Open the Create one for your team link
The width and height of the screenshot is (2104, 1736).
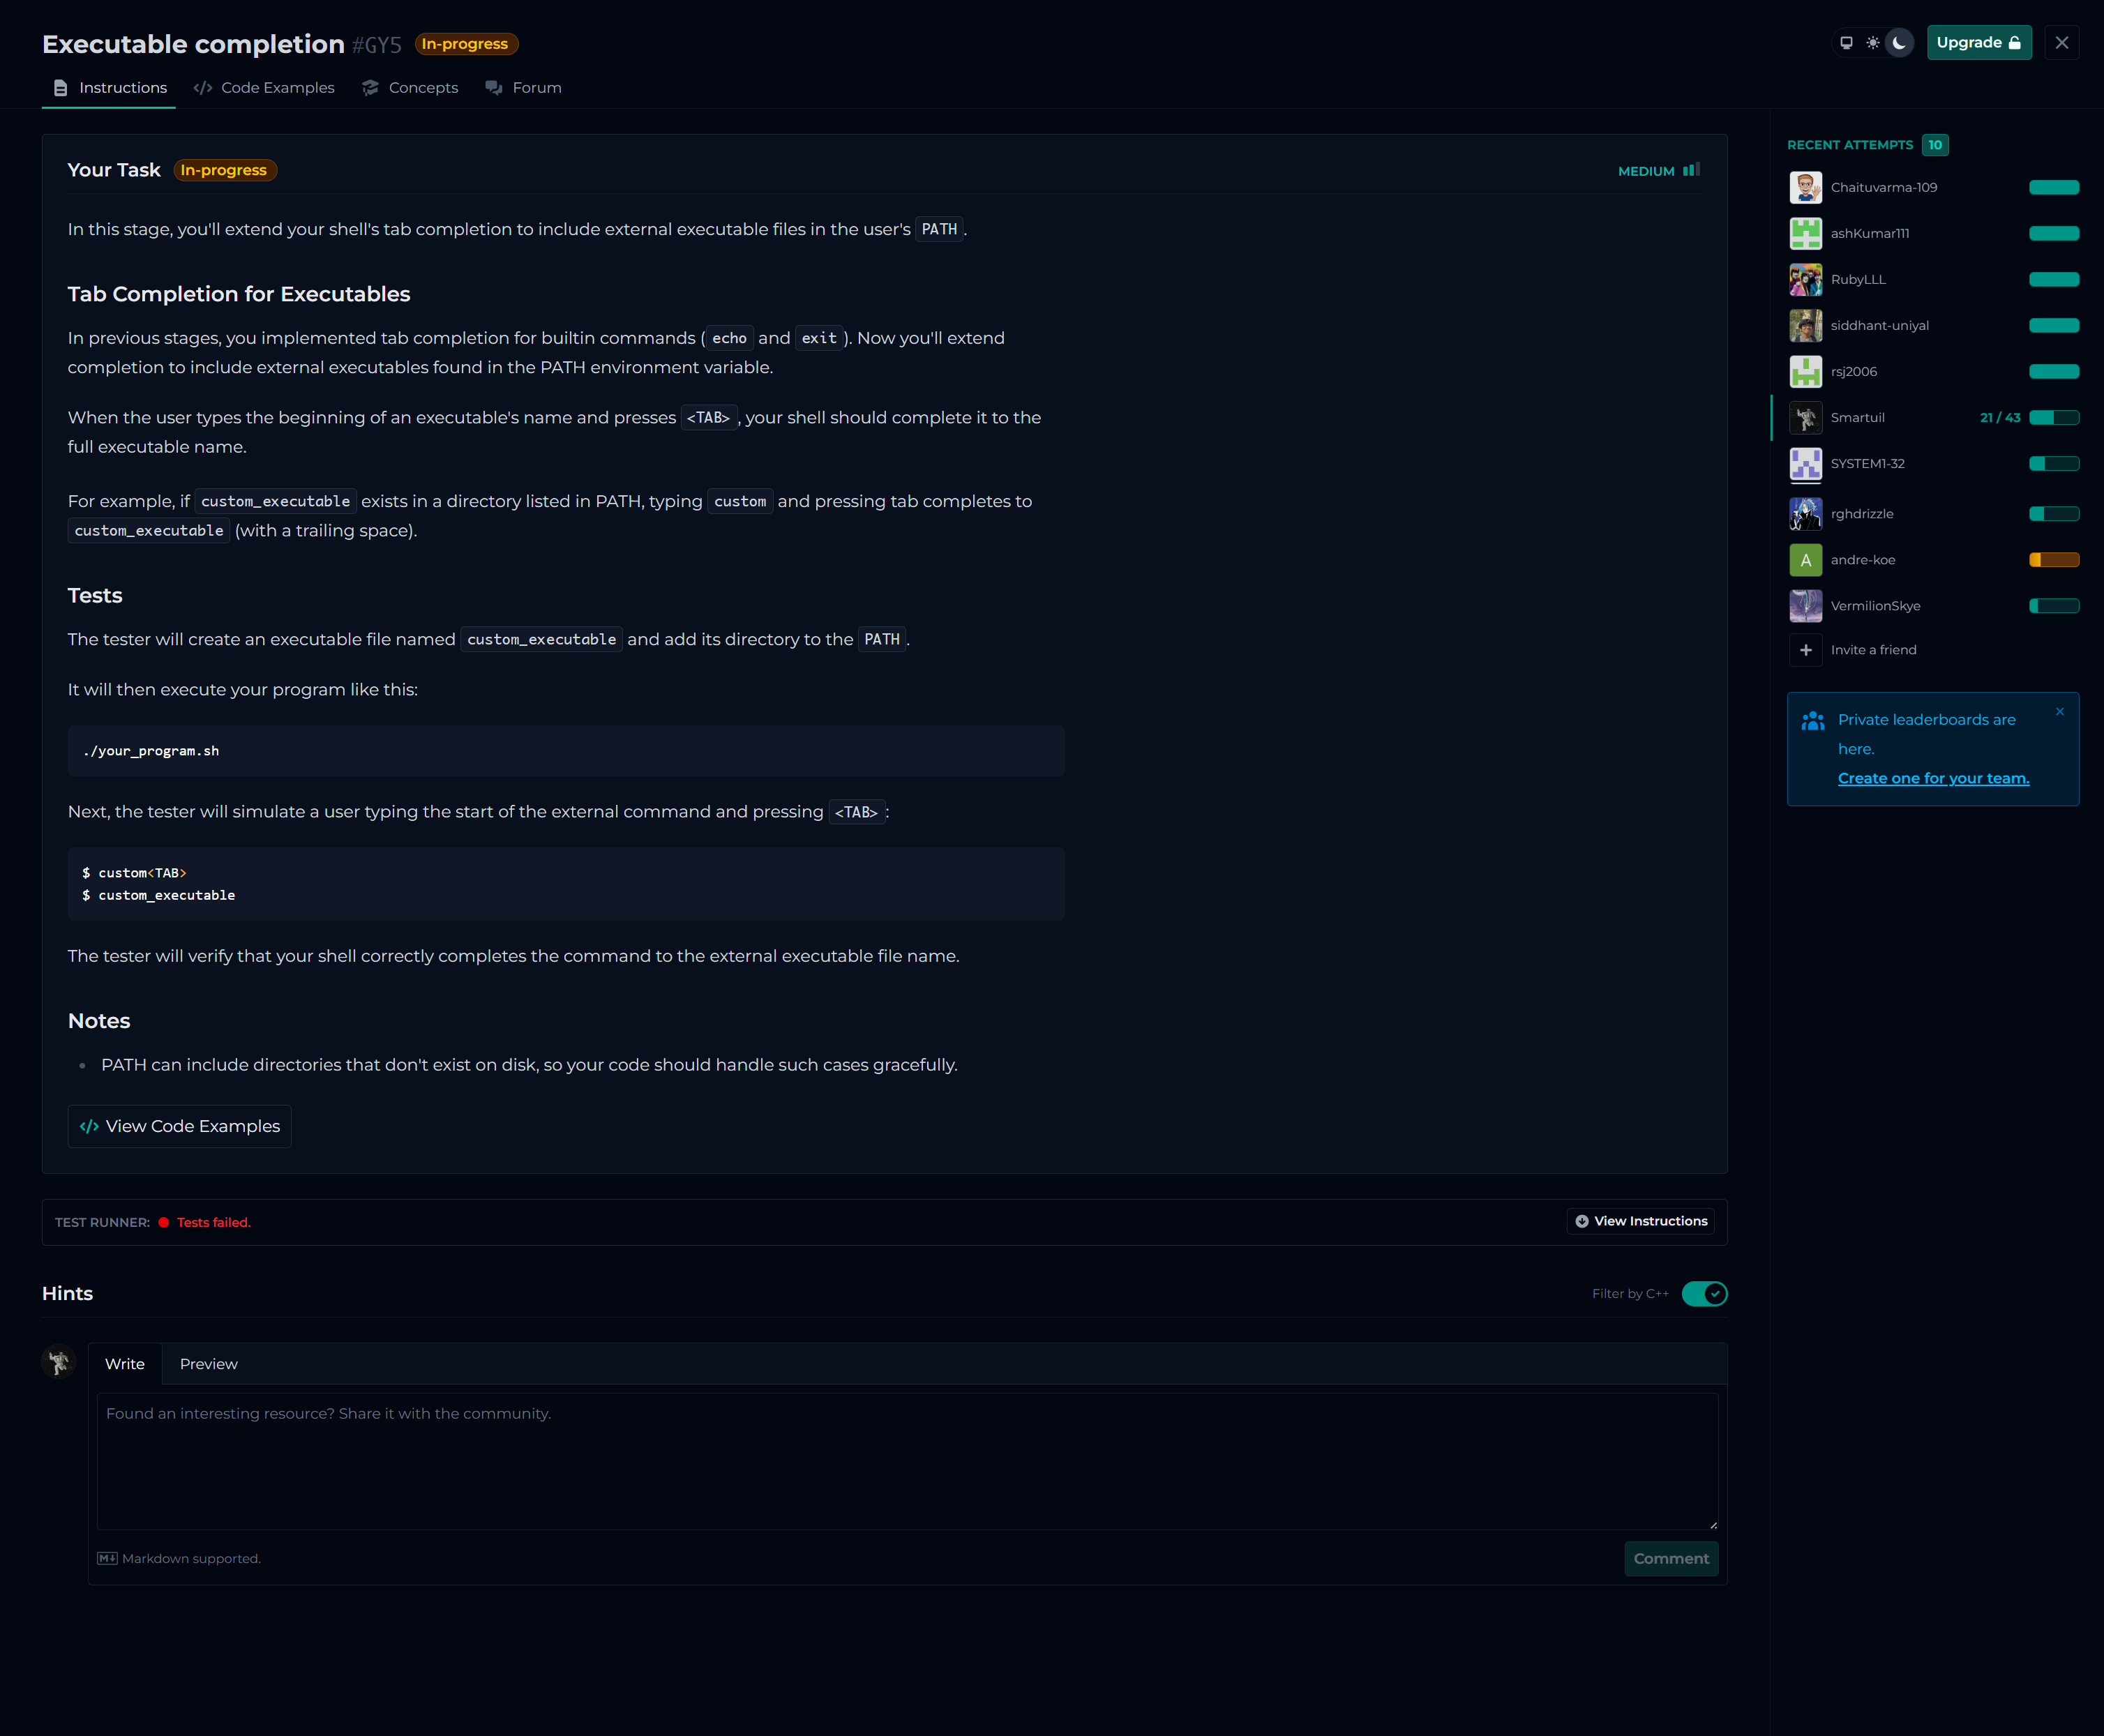pyautogui.click(x=1932, y=778)
